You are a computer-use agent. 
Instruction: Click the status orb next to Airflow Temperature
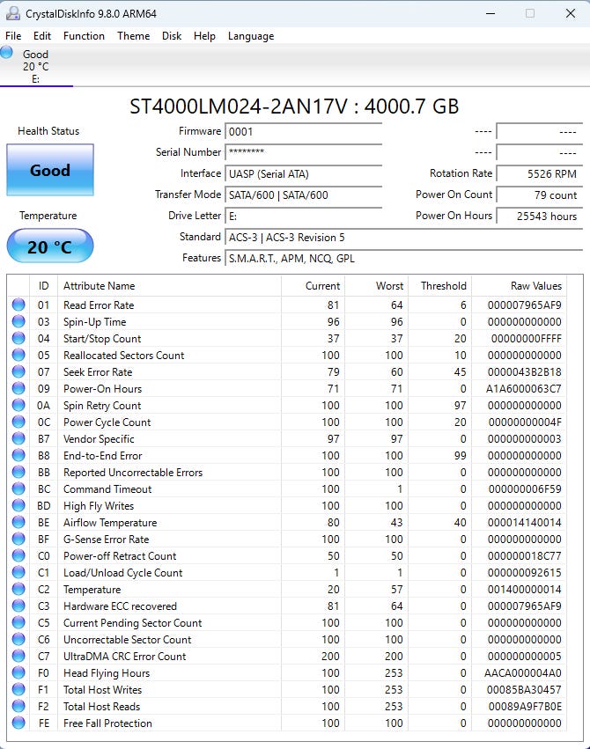coord(18,523)
